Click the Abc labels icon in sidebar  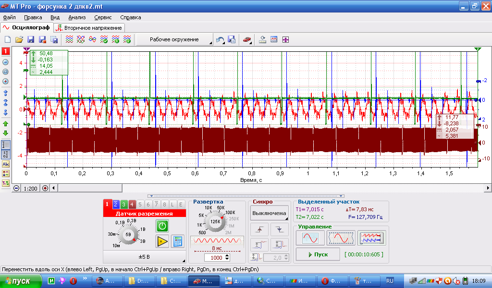(x=6, y=164)
